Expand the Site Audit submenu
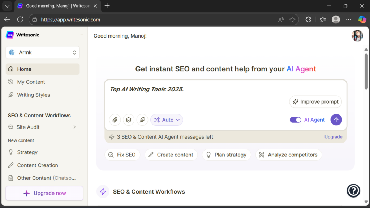This screenshot has height=208, width=370. [74, 127]
